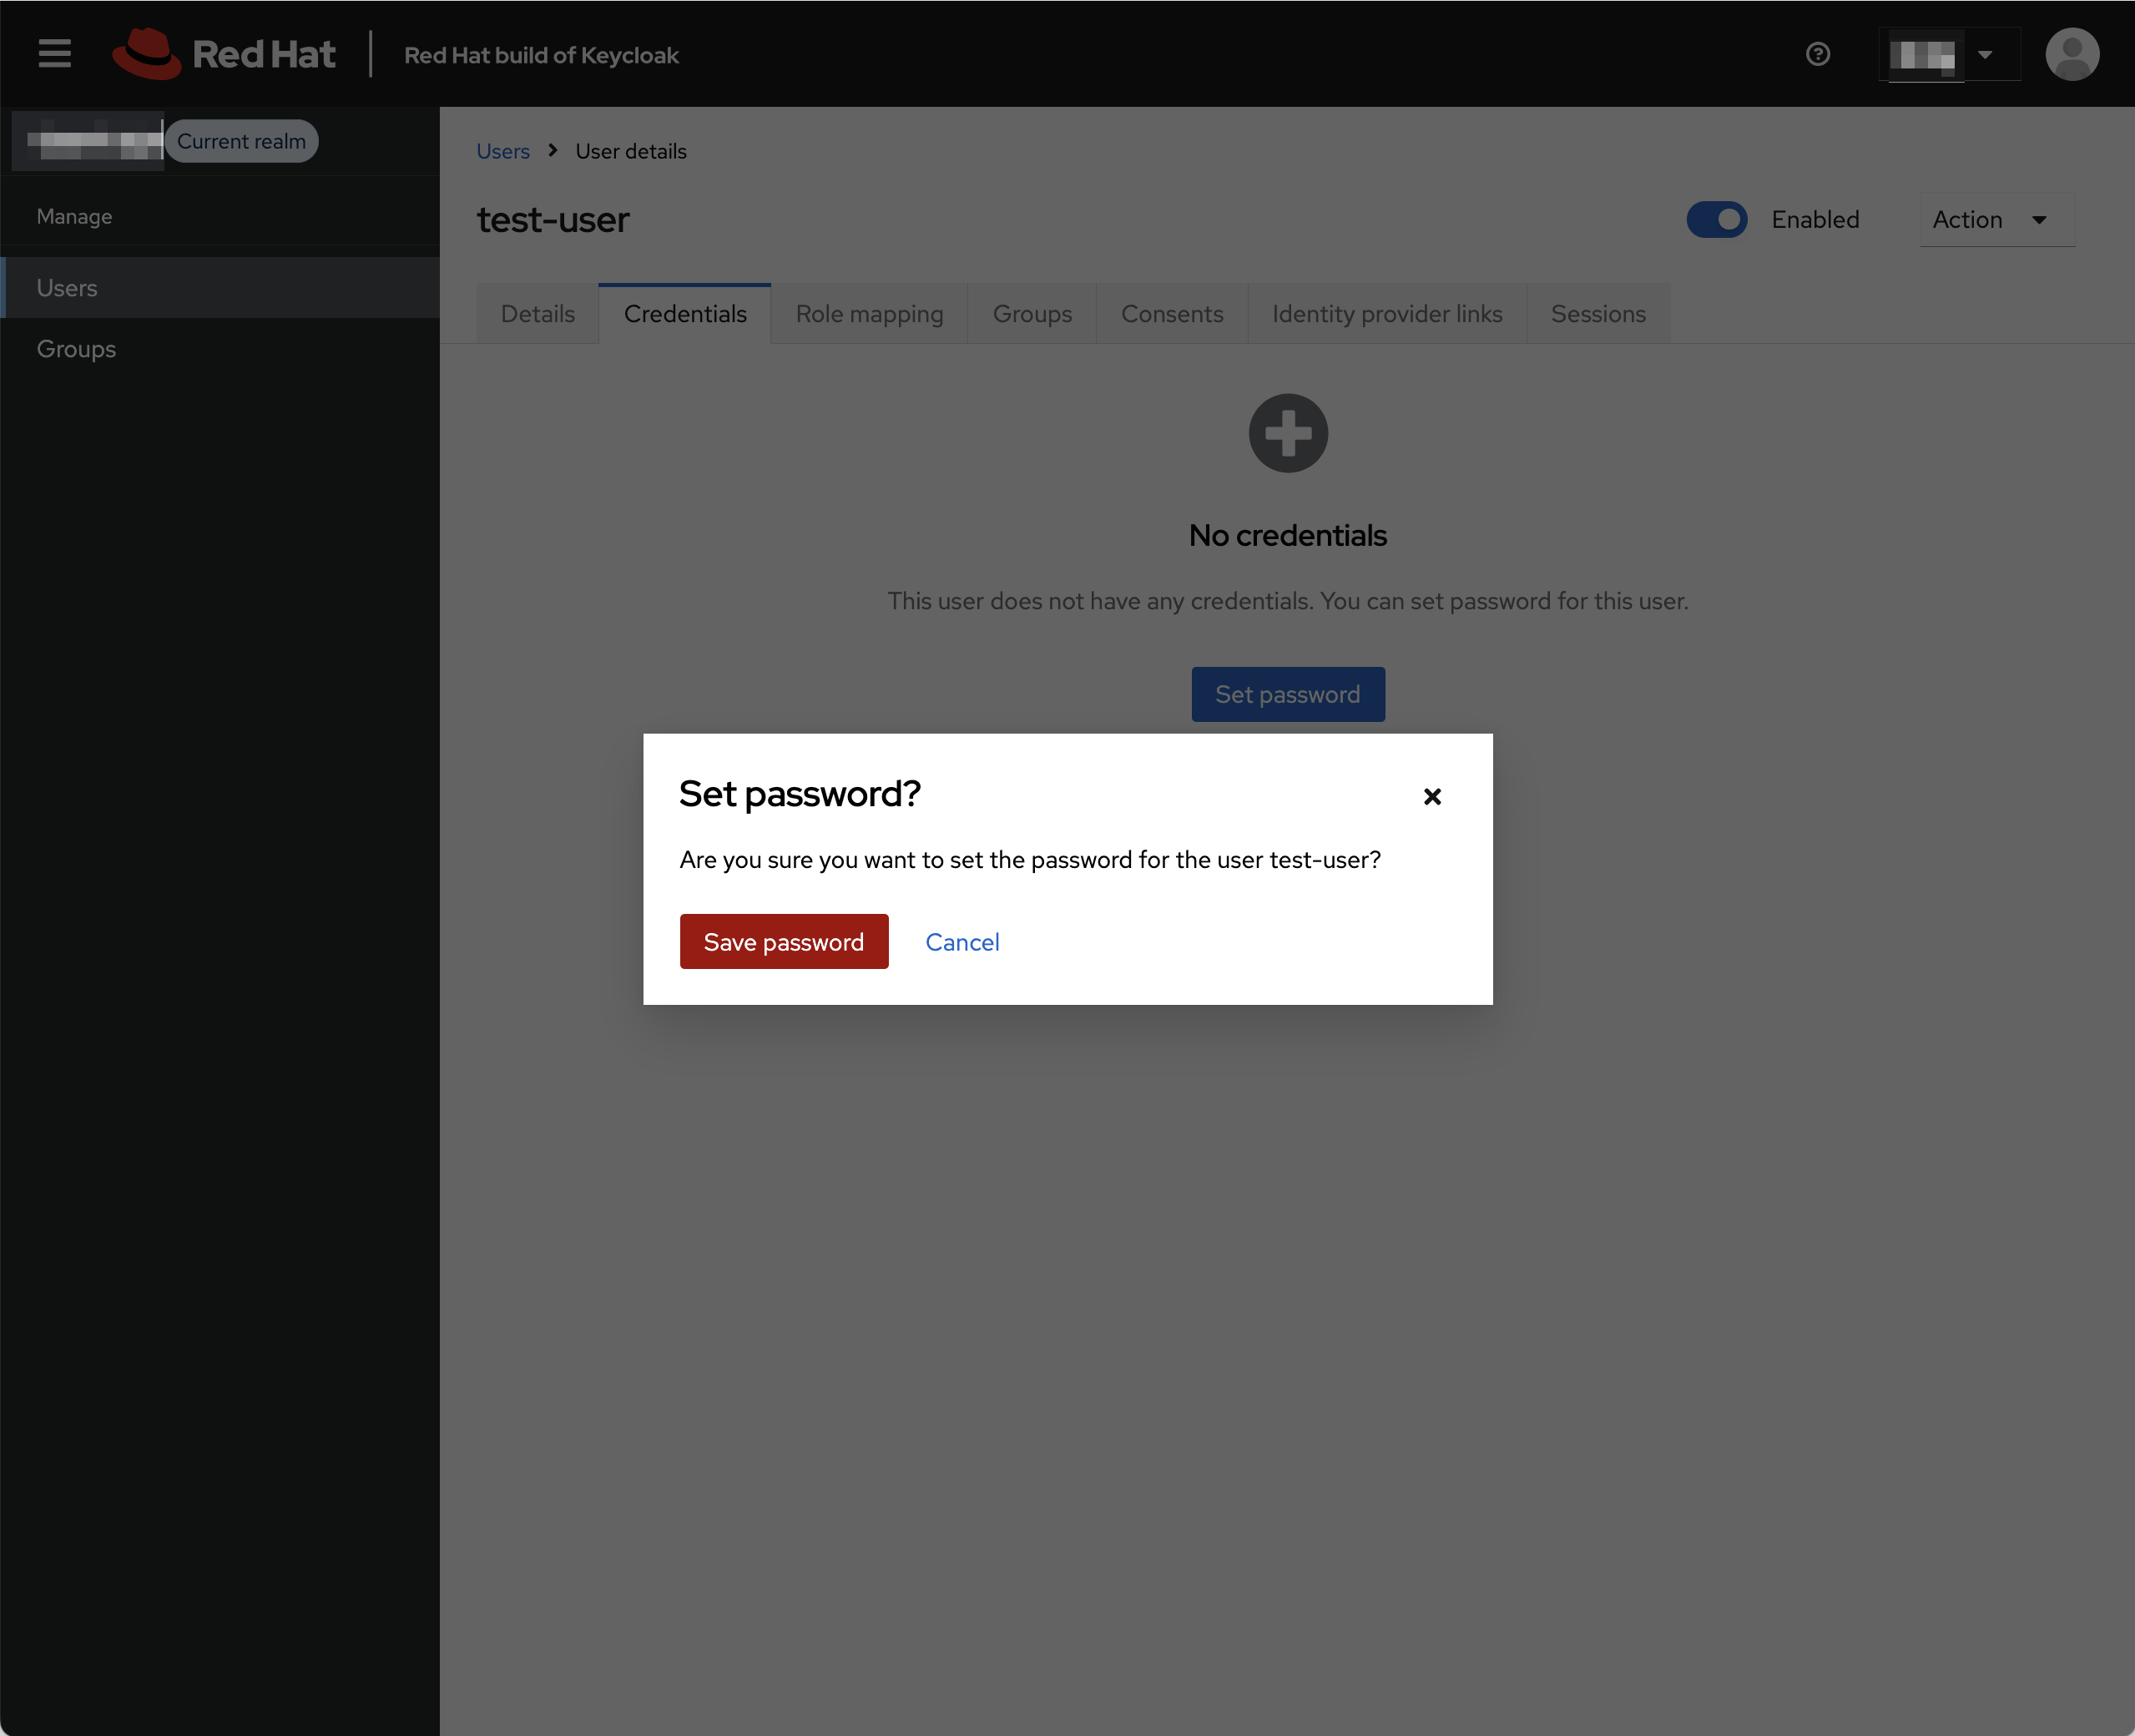The image size is (2135, 1736).
Task: Click the Red Hat build of Keycloak title
Action: pos(542,55)
